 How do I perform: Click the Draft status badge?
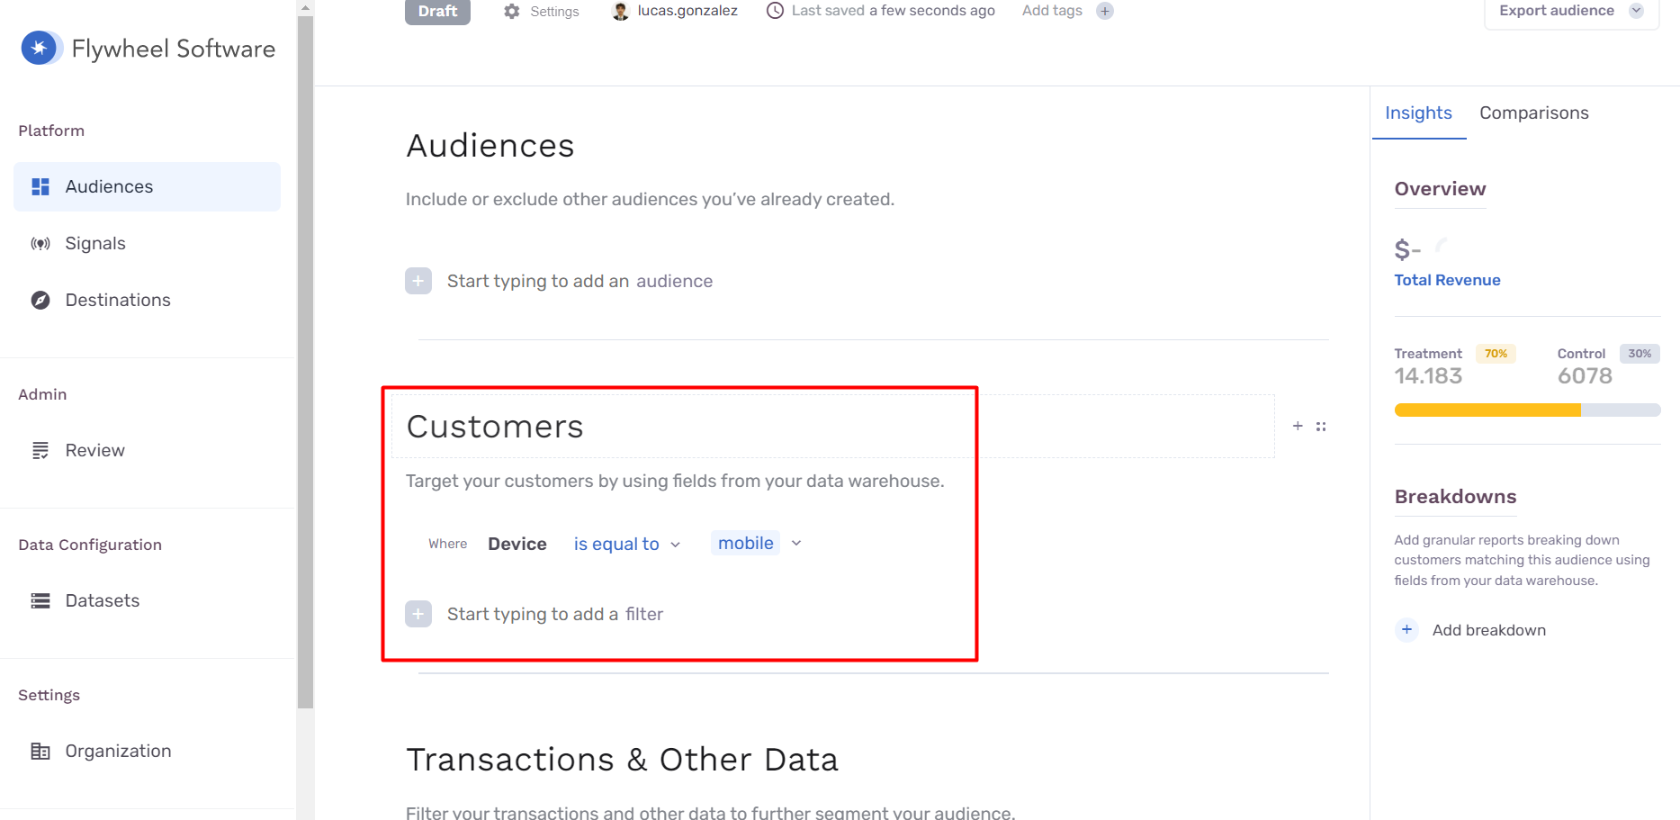[437, 12]
